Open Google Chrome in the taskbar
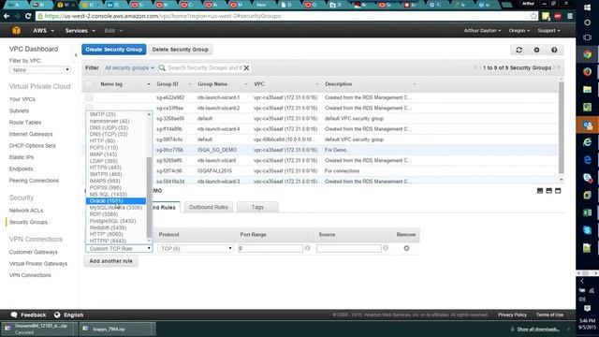Image resolution: width=599 pixels, height=337 pixels. click(587, 54)
